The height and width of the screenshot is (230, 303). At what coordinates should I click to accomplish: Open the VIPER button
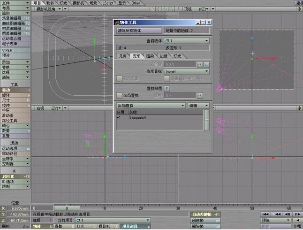(x=15, y=50)
